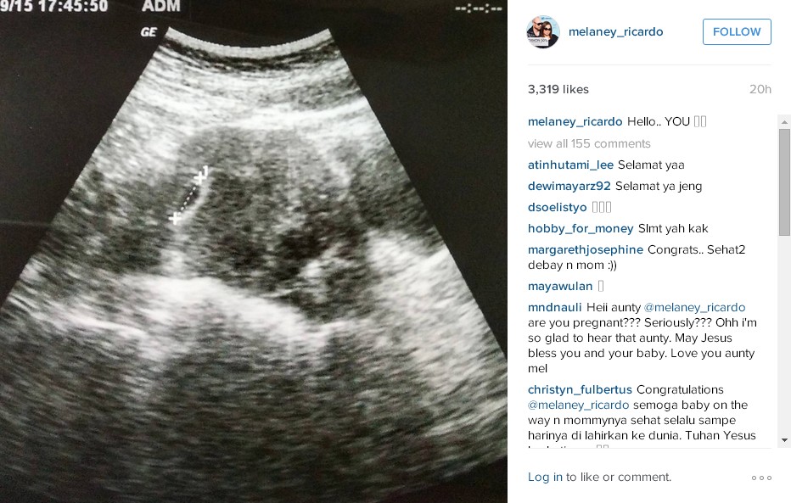The image size is (791, 503).
Task: Click the FOLLOW button
Action: click(737, 31)
